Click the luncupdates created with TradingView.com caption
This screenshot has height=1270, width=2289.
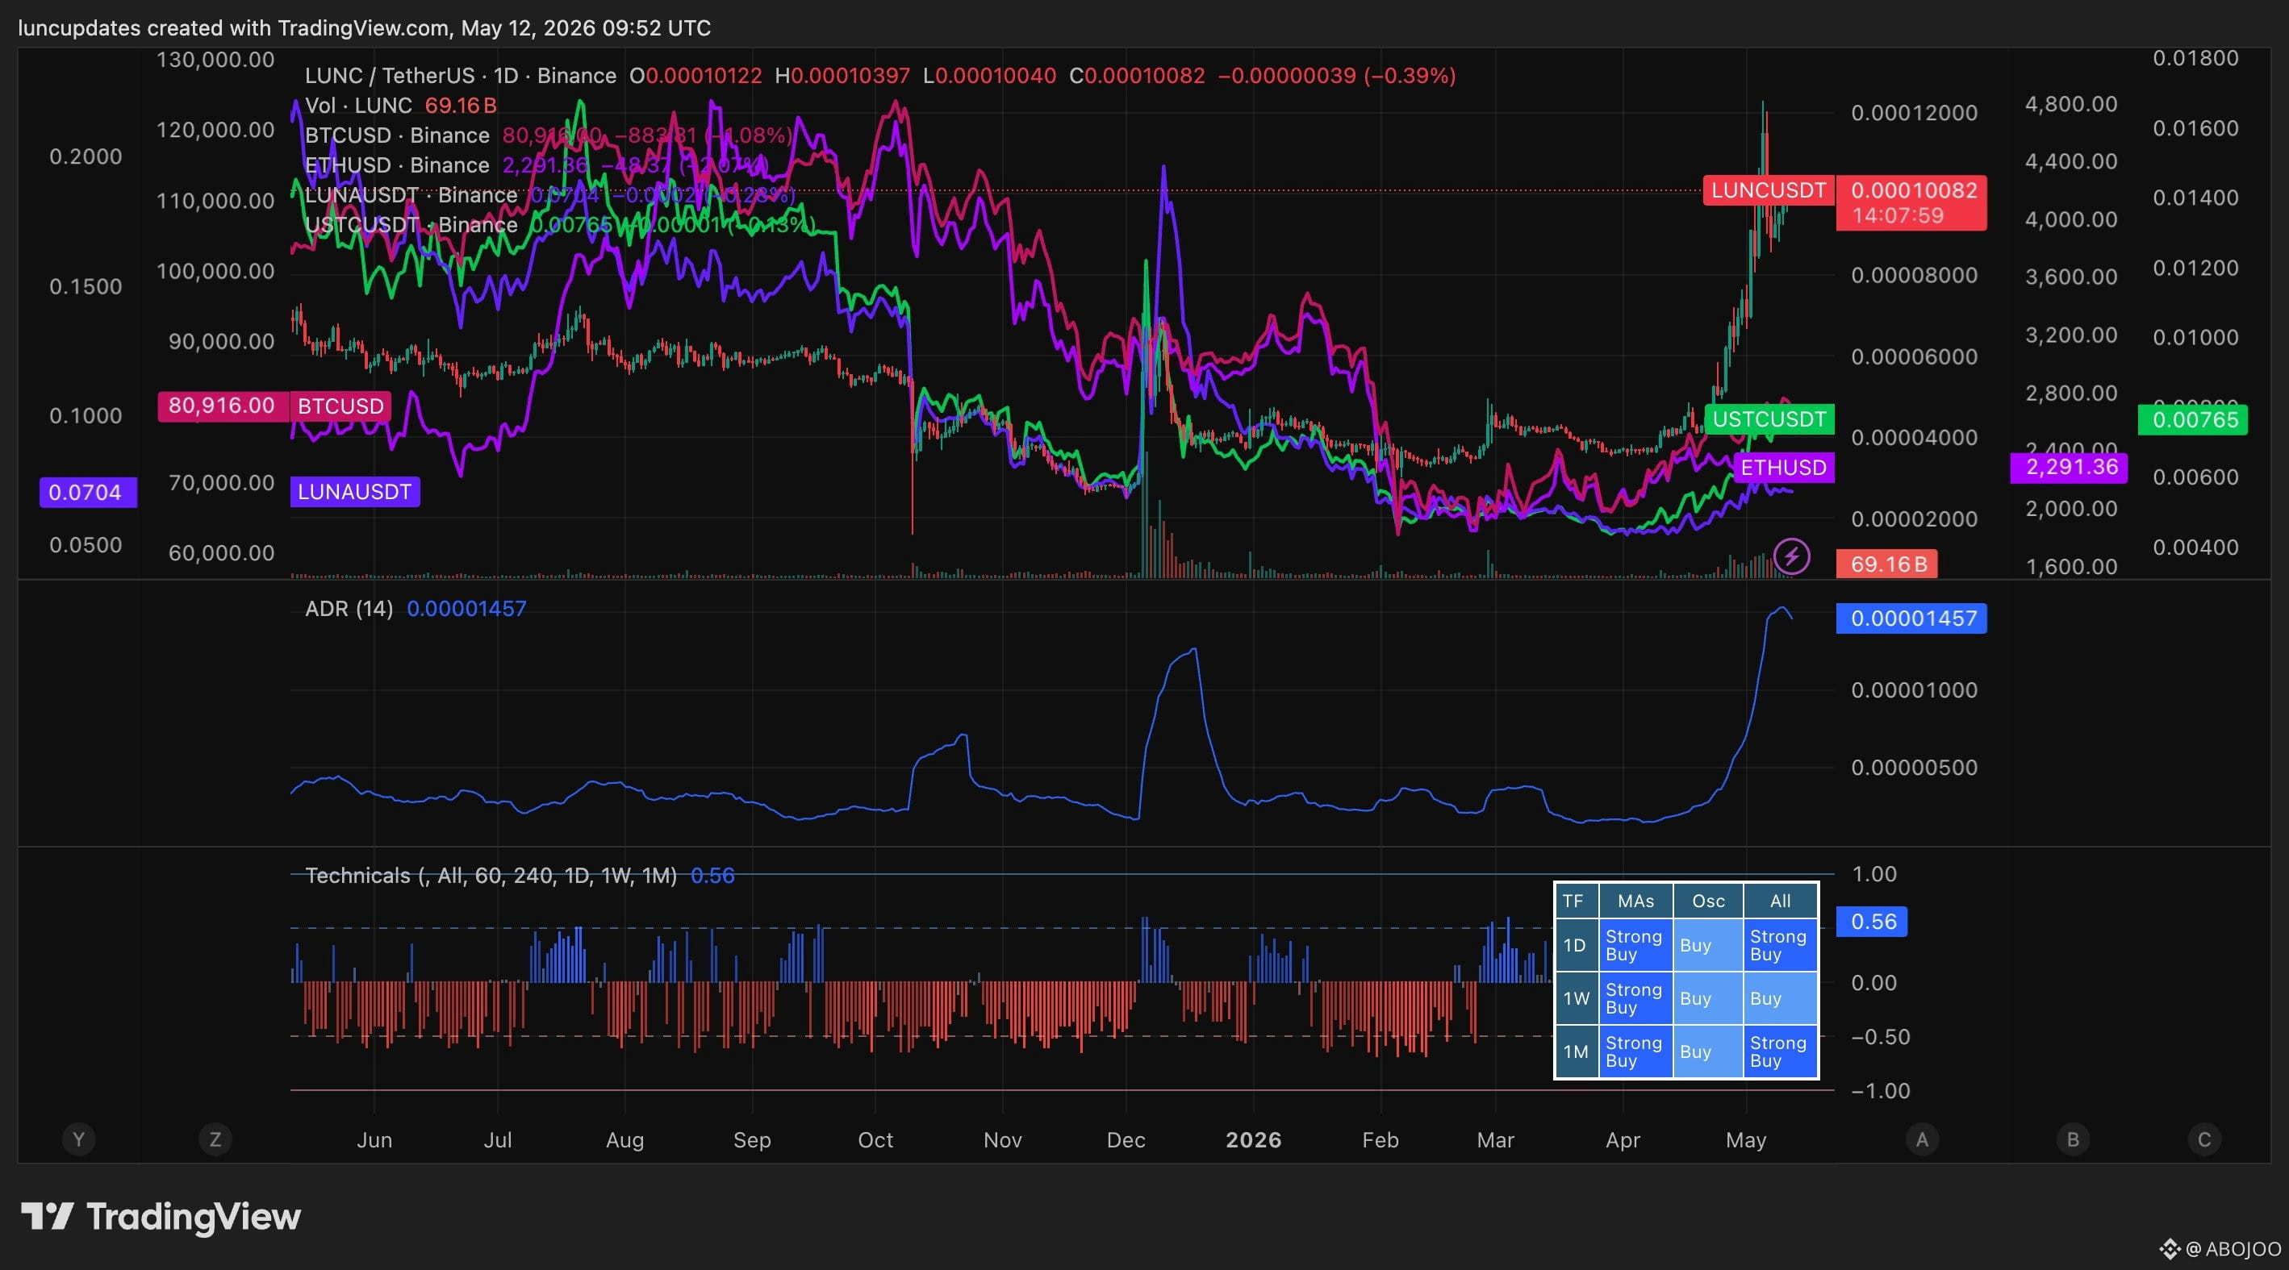coord(365,27)
